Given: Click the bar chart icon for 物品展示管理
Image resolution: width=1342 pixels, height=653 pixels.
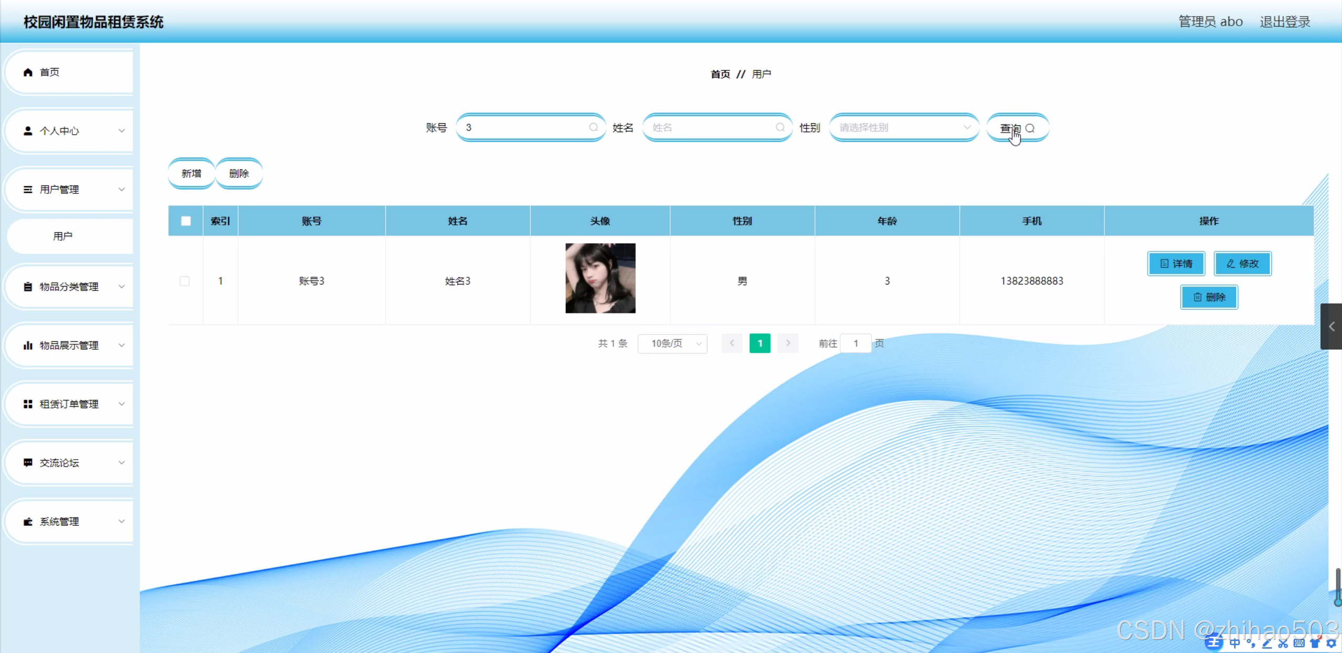Looking at the screenshot, I should point(28,345).
